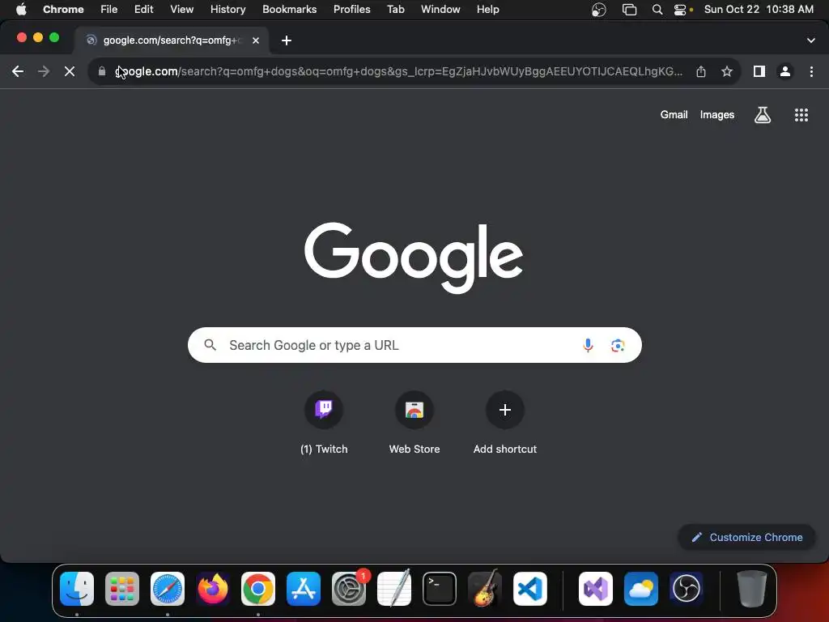
Task: Open the Edit menu
Action: [x=144, y=9]
